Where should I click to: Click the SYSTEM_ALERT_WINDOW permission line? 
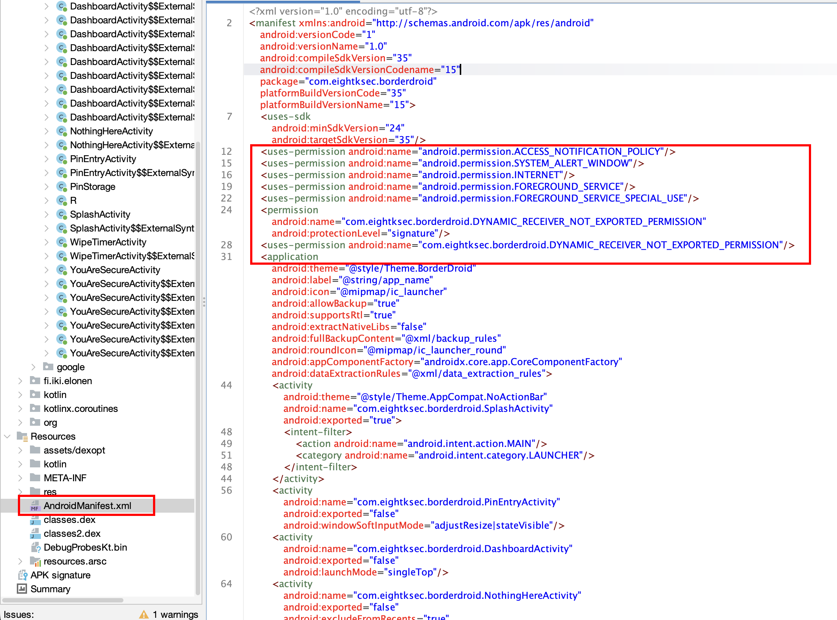(452, 163)
